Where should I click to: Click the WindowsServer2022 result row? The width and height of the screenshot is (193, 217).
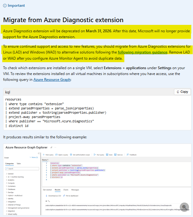click(117, 210)
